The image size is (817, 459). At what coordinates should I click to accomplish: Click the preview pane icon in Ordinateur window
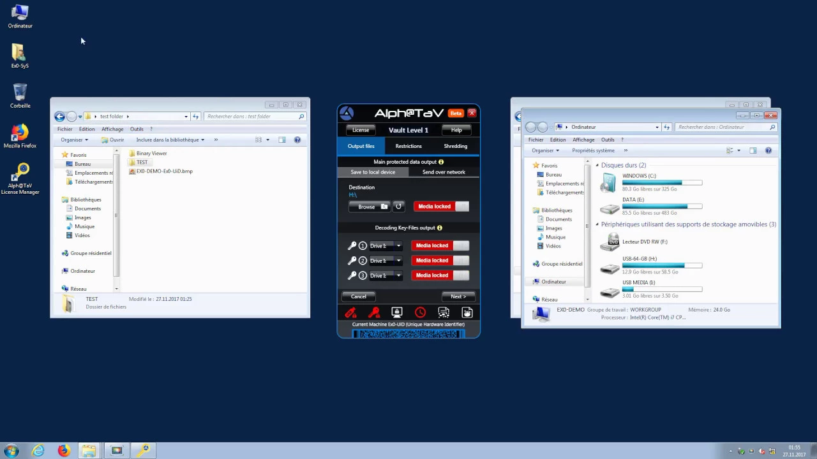(753, 150)
